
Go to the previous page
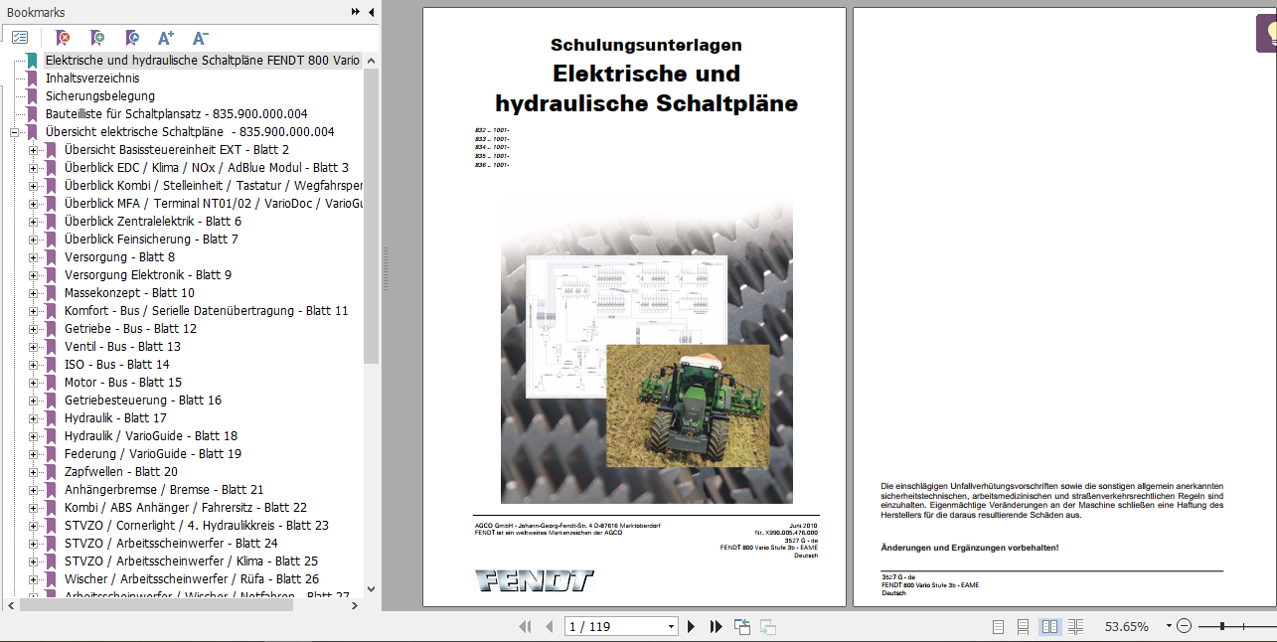click(x=548, y=626)
